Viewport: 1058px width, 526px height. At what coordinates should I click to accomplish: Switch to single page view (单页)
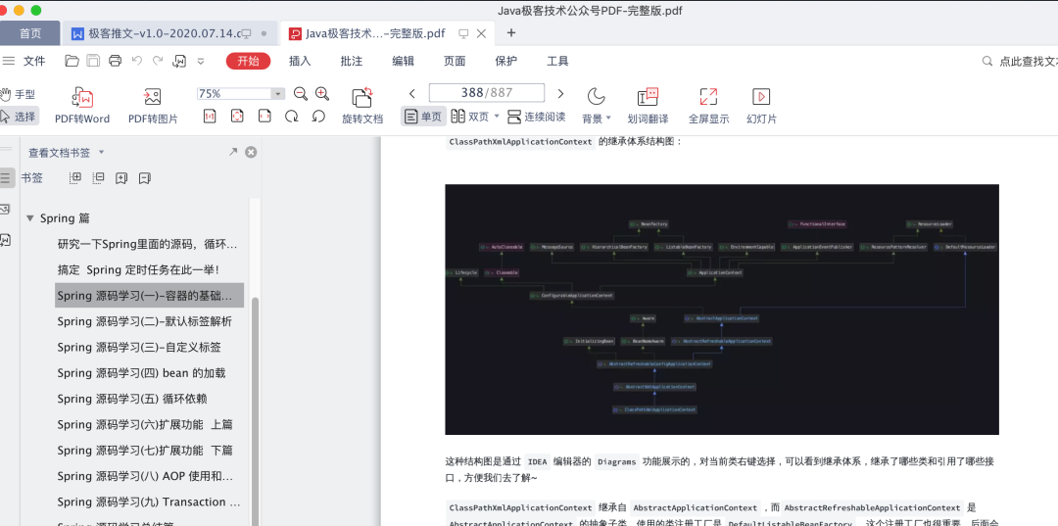424,116
